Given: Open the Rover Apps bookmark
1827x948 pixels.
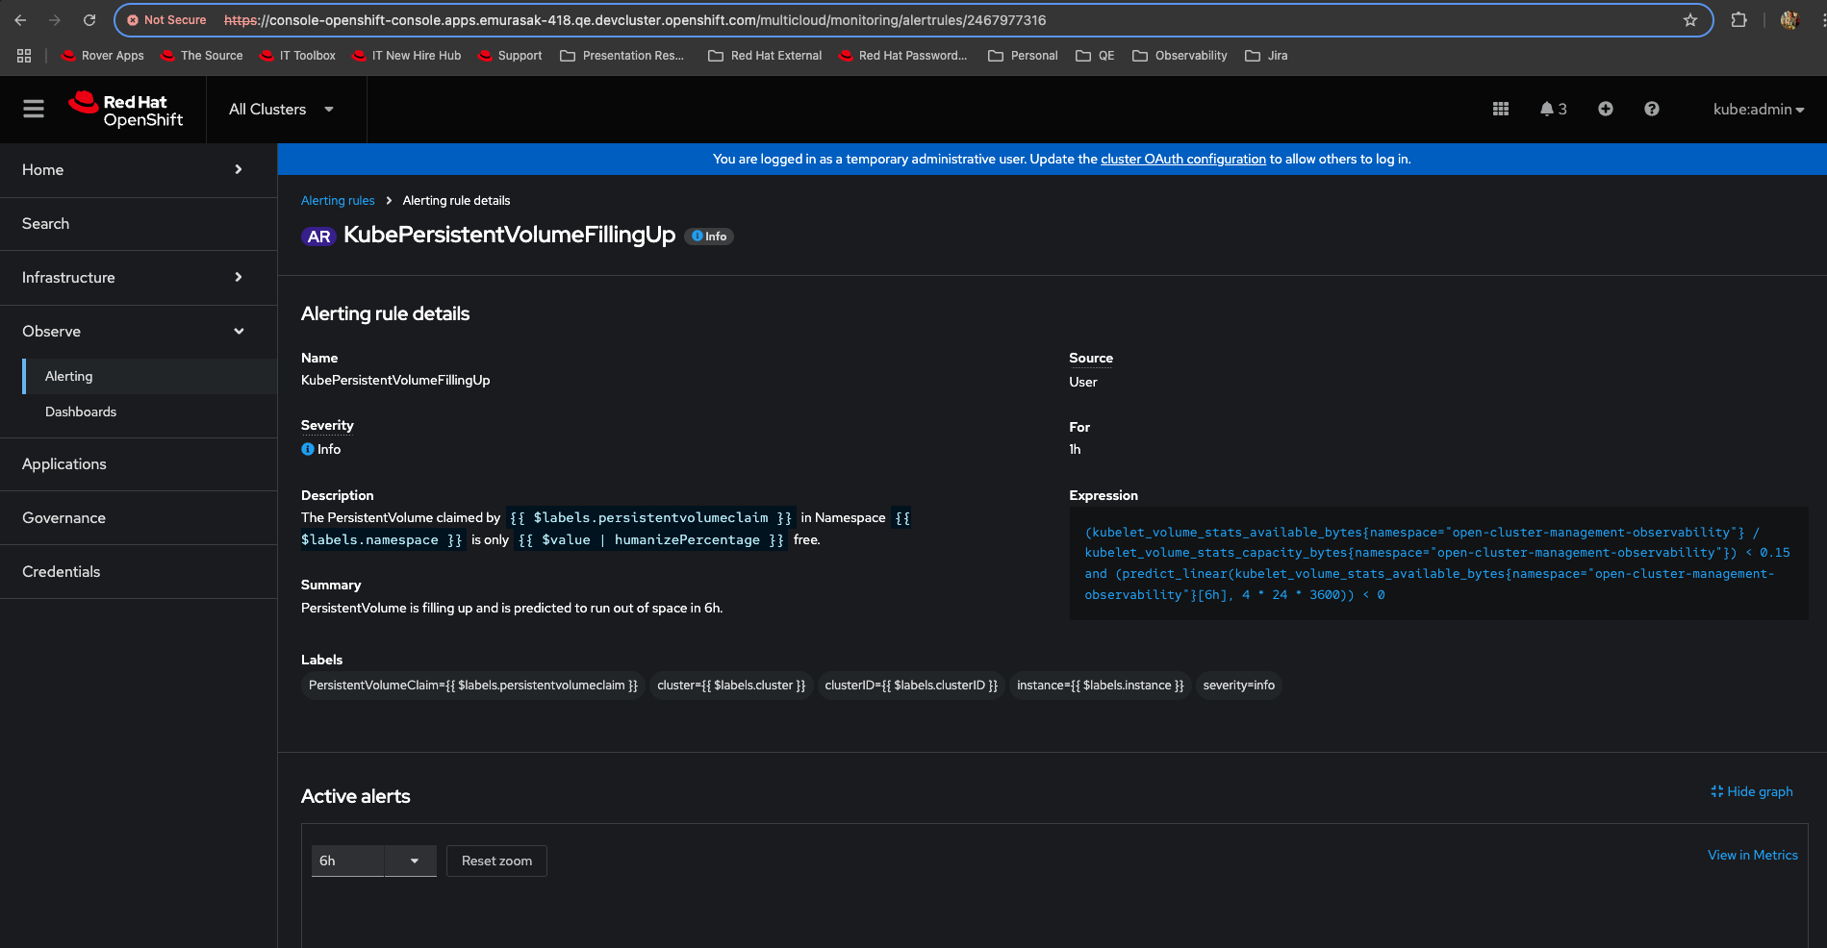Looking at the screenshot, I should 102,56.
